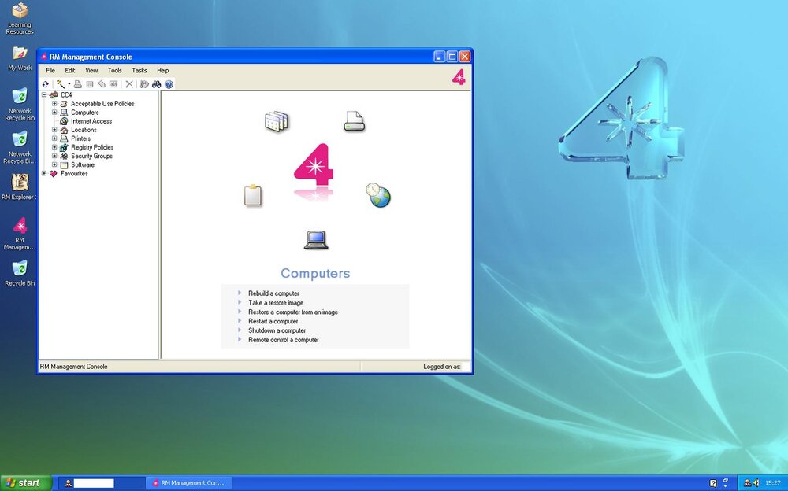
Task: Open Learning Resources desktop icon
Action: (20, 19)
